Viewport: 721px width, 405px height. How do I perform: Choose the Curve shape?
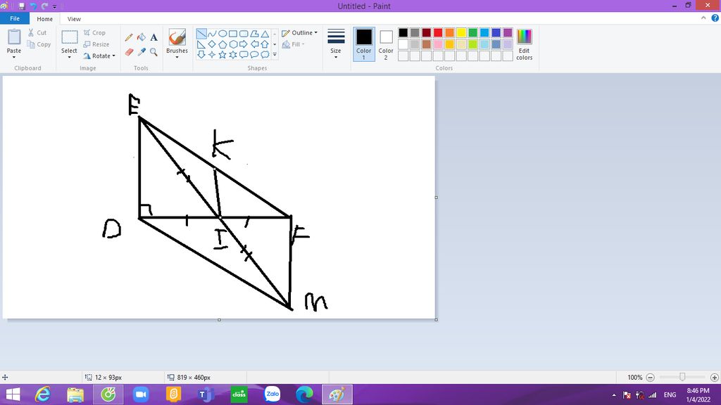tap(212, 34)
